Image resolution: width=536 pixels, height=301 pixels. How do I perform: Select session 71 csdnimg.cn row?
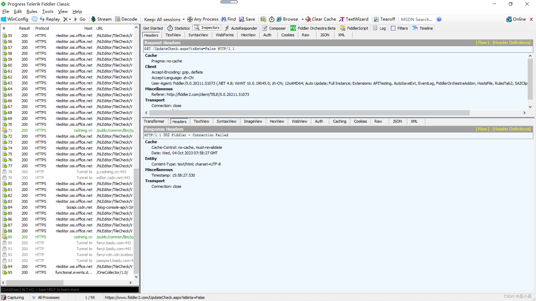click(x=68, y=130)
